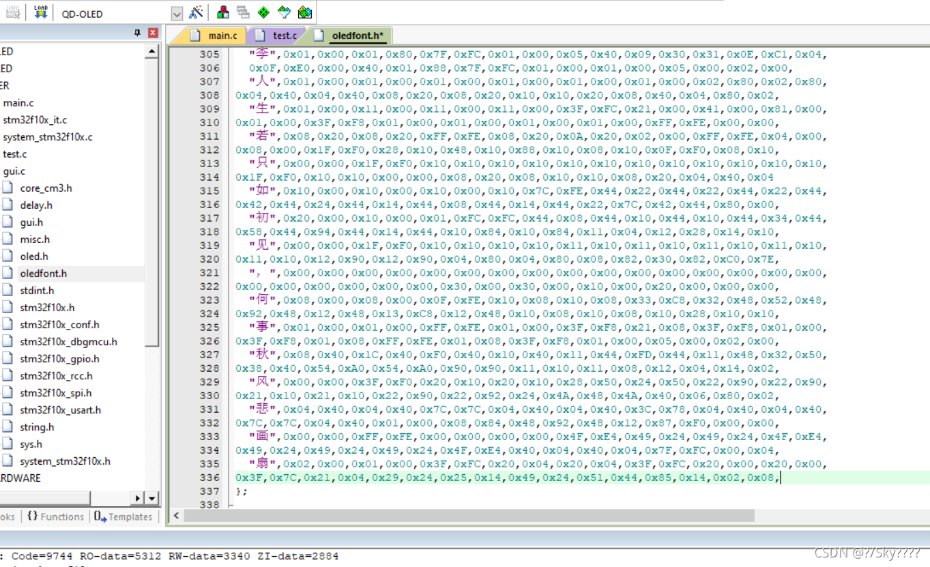
Task: Select system_stm32f10x.h in the project tree
Action: tap(65, 461)
